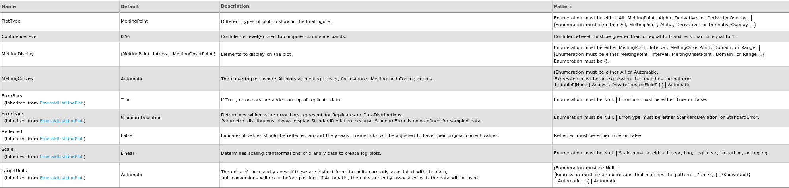
Task: Follow EmeraldListLinePlot link under Reflected
Action: (61, 139)
